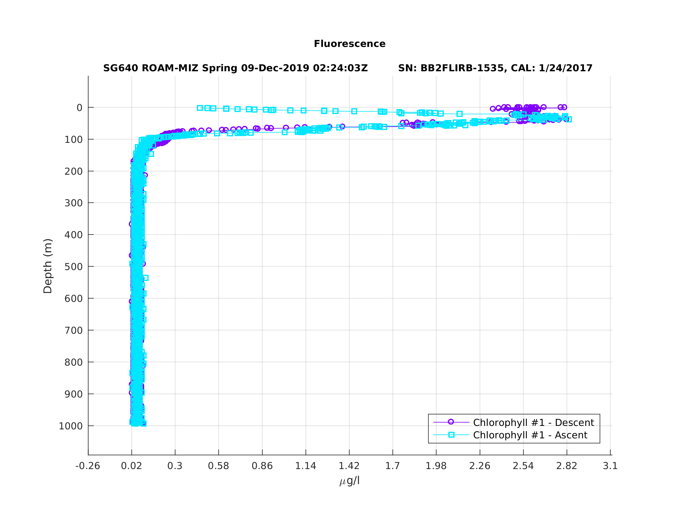Click the x-axis tick label 0.58
The height and width of the screenshot is (507, 676).
pos(218,466)
